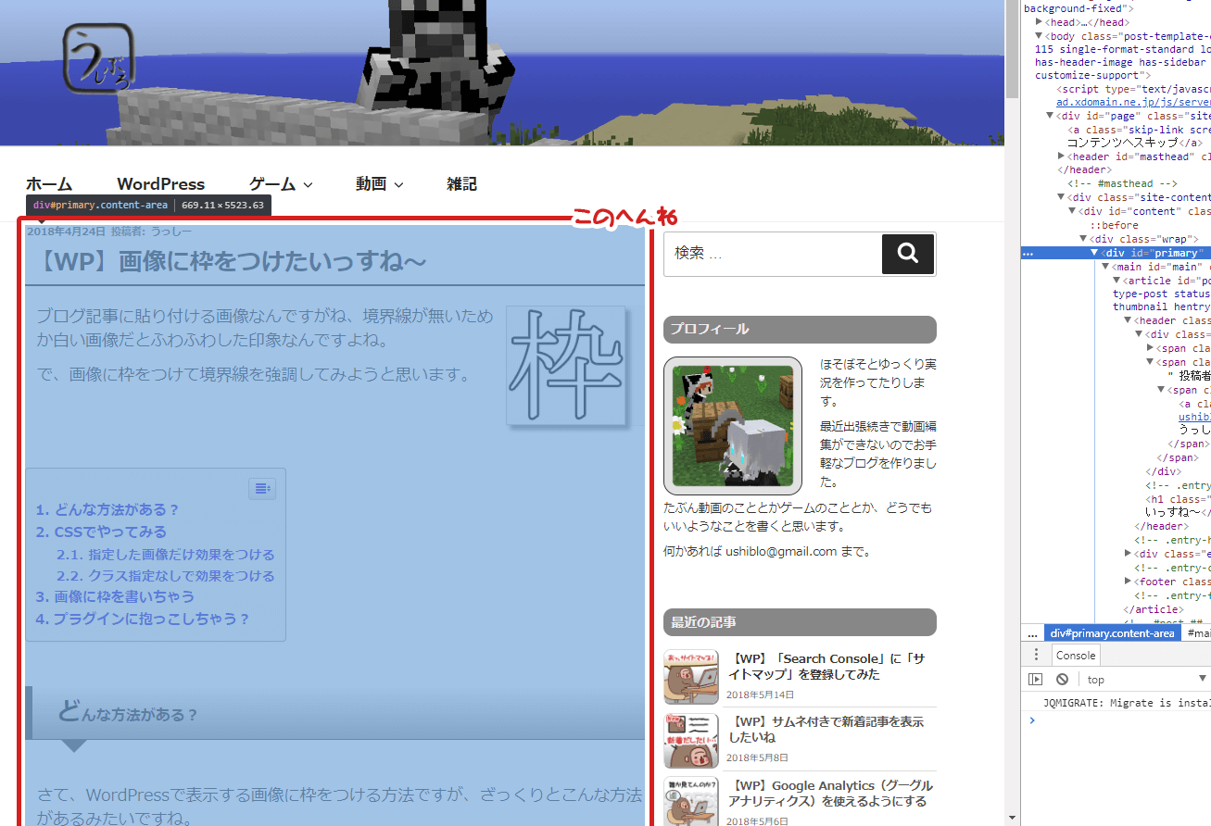Image resolution: width=1211 pixels, height=826 pixels.
Task: Jump to プラグインに抱っこしちゃう？ section
Action: coord(143,619)
